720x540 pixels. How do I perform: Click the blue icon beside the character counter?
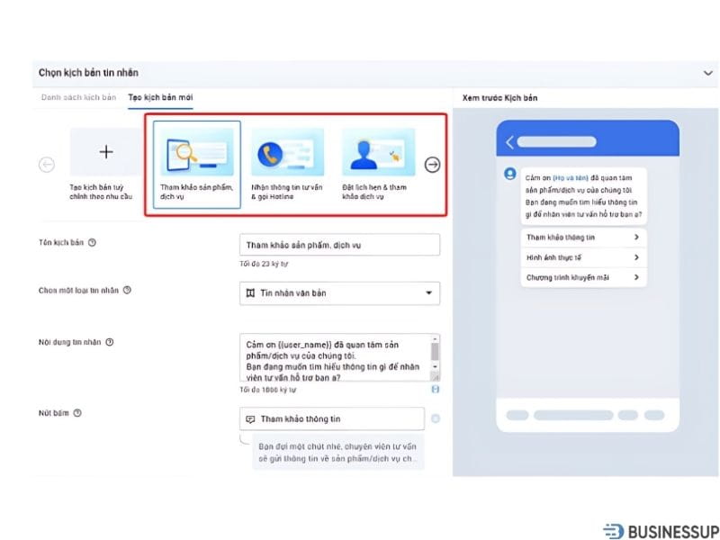click(x=436, y=389)
